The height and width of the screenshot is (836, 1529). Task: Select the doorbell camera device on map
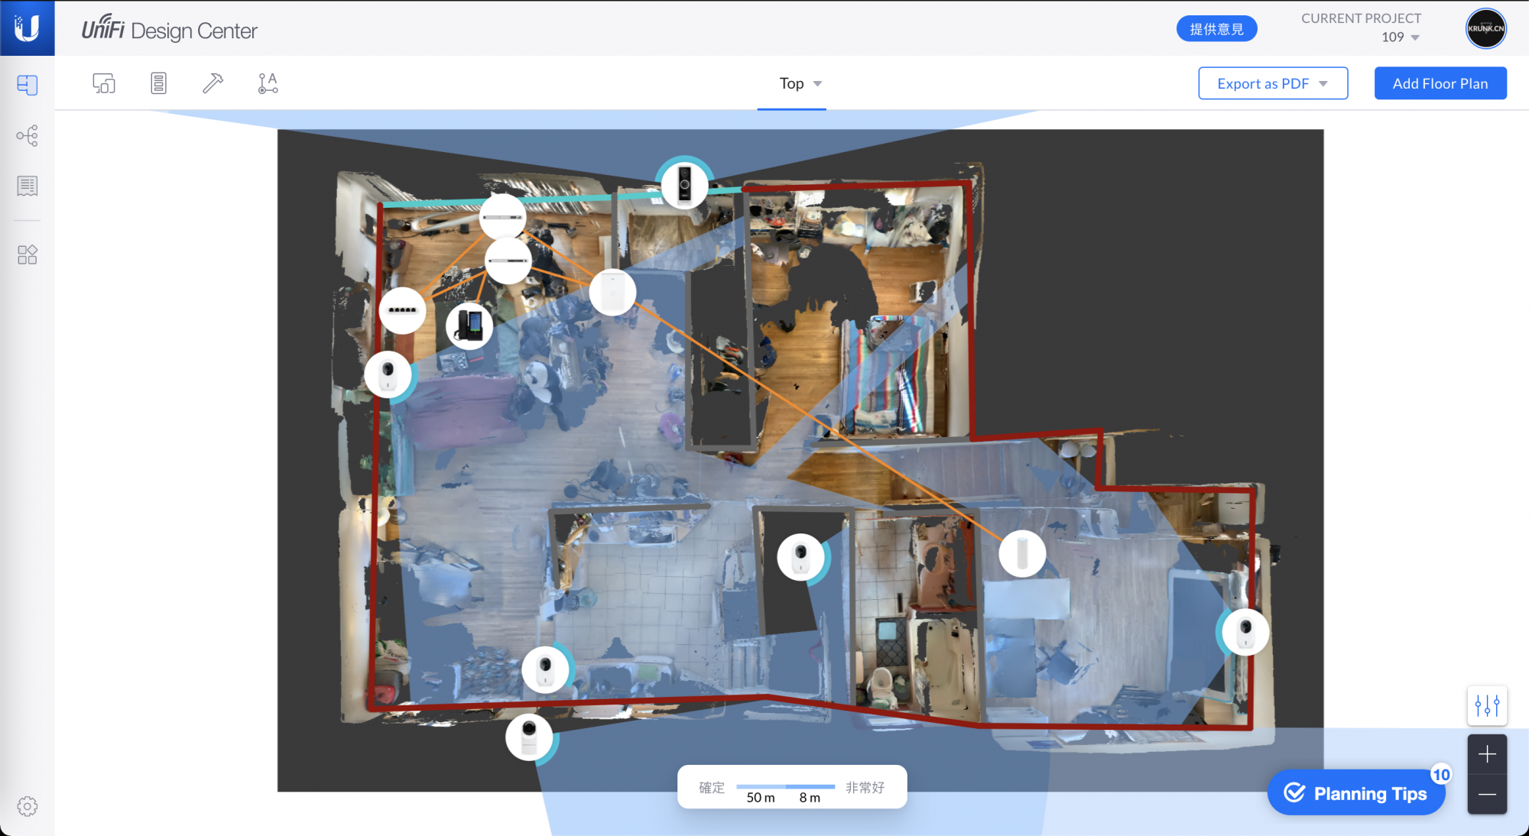tap(685, 184)
